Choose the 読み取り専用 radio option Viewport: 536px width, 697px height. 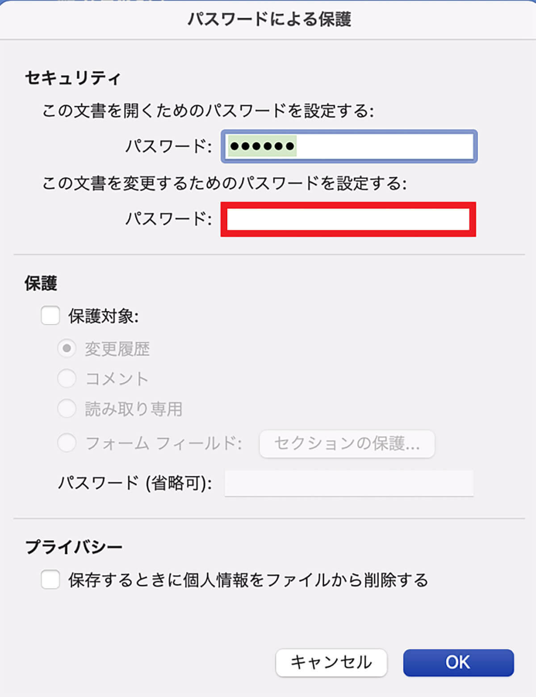click(x=67, y=409)
